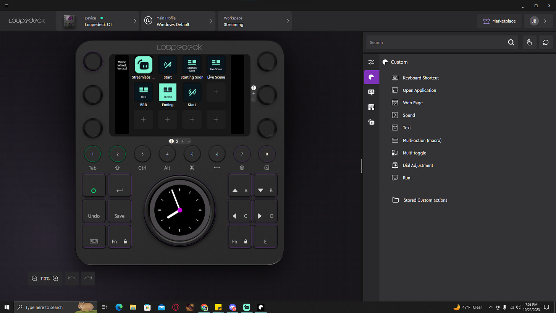Open the Opera browser from taskbar
The height and width of the screenshot is (313, 556).
coord(176,307)
